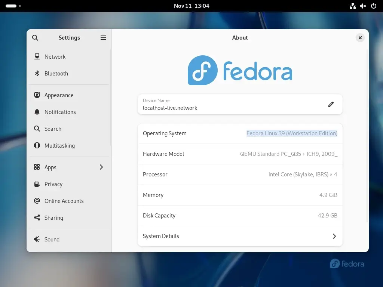383x287 pixels.
Task: Go to Notifications settings
Action: pyautogui.click(x=69, y=112)
